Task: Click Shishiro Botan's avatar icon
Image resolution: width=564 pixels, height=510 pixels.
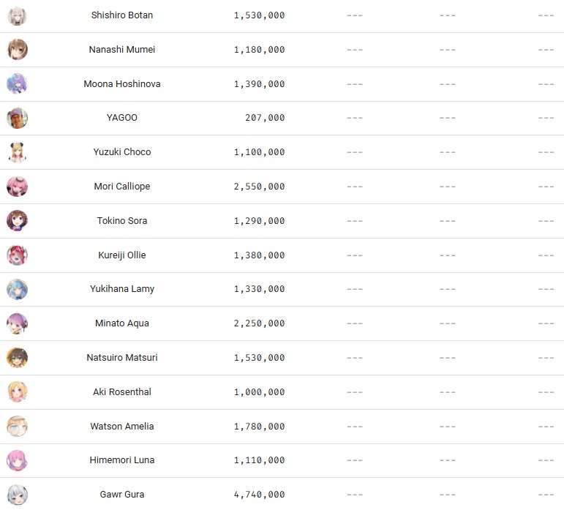Action: tap(18, 15)
